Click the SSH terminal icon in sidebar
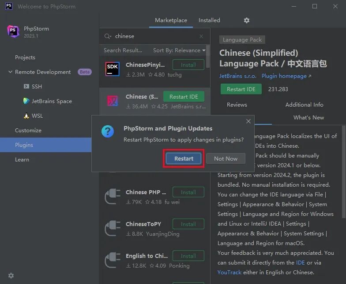The image size is (346, 284). pos(26,86)
